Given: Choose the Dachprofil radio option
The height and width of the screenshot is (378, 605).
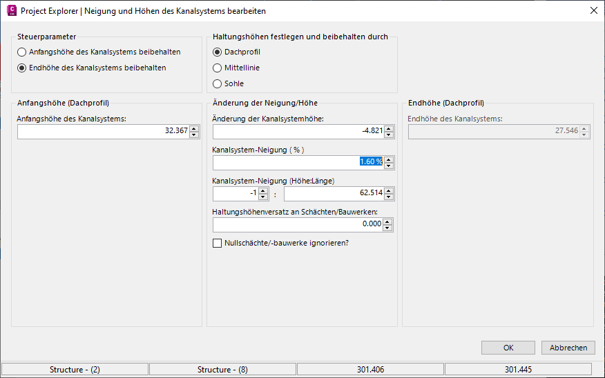Looking at the screenshot, I should tap(218, 52).
